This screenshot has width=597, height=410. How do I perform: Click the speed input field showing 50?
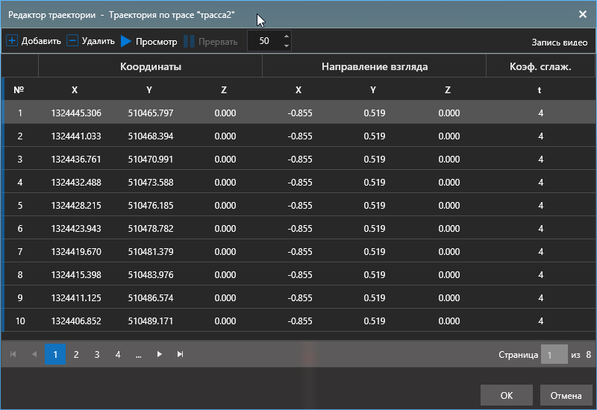265,41
